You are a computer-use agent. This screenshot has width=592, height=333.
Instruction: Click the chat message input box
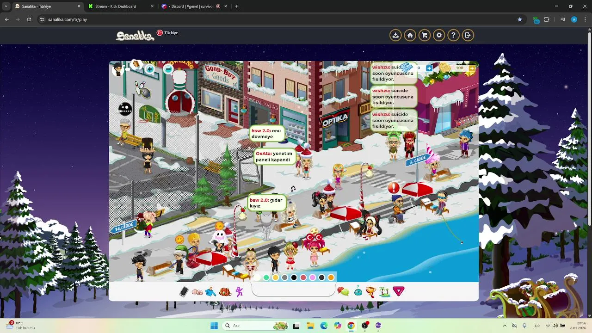tap(293, 290)
